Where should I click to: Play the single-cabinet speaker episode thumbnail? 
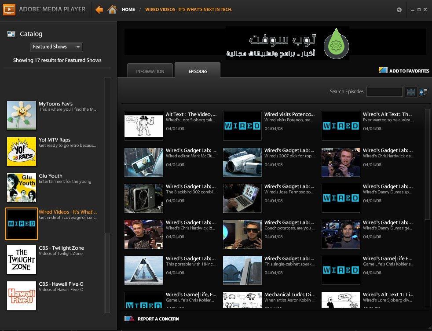point(242,270)
